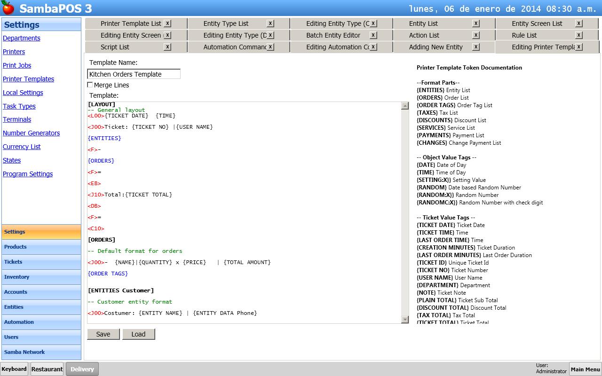Close the Rule List tab
Screen dimensions: 602x376
[579, 35]
